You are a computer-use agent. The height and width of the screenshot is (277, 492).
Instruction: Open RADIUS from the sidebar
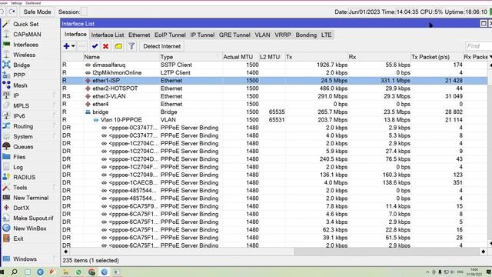pos(24,177)
